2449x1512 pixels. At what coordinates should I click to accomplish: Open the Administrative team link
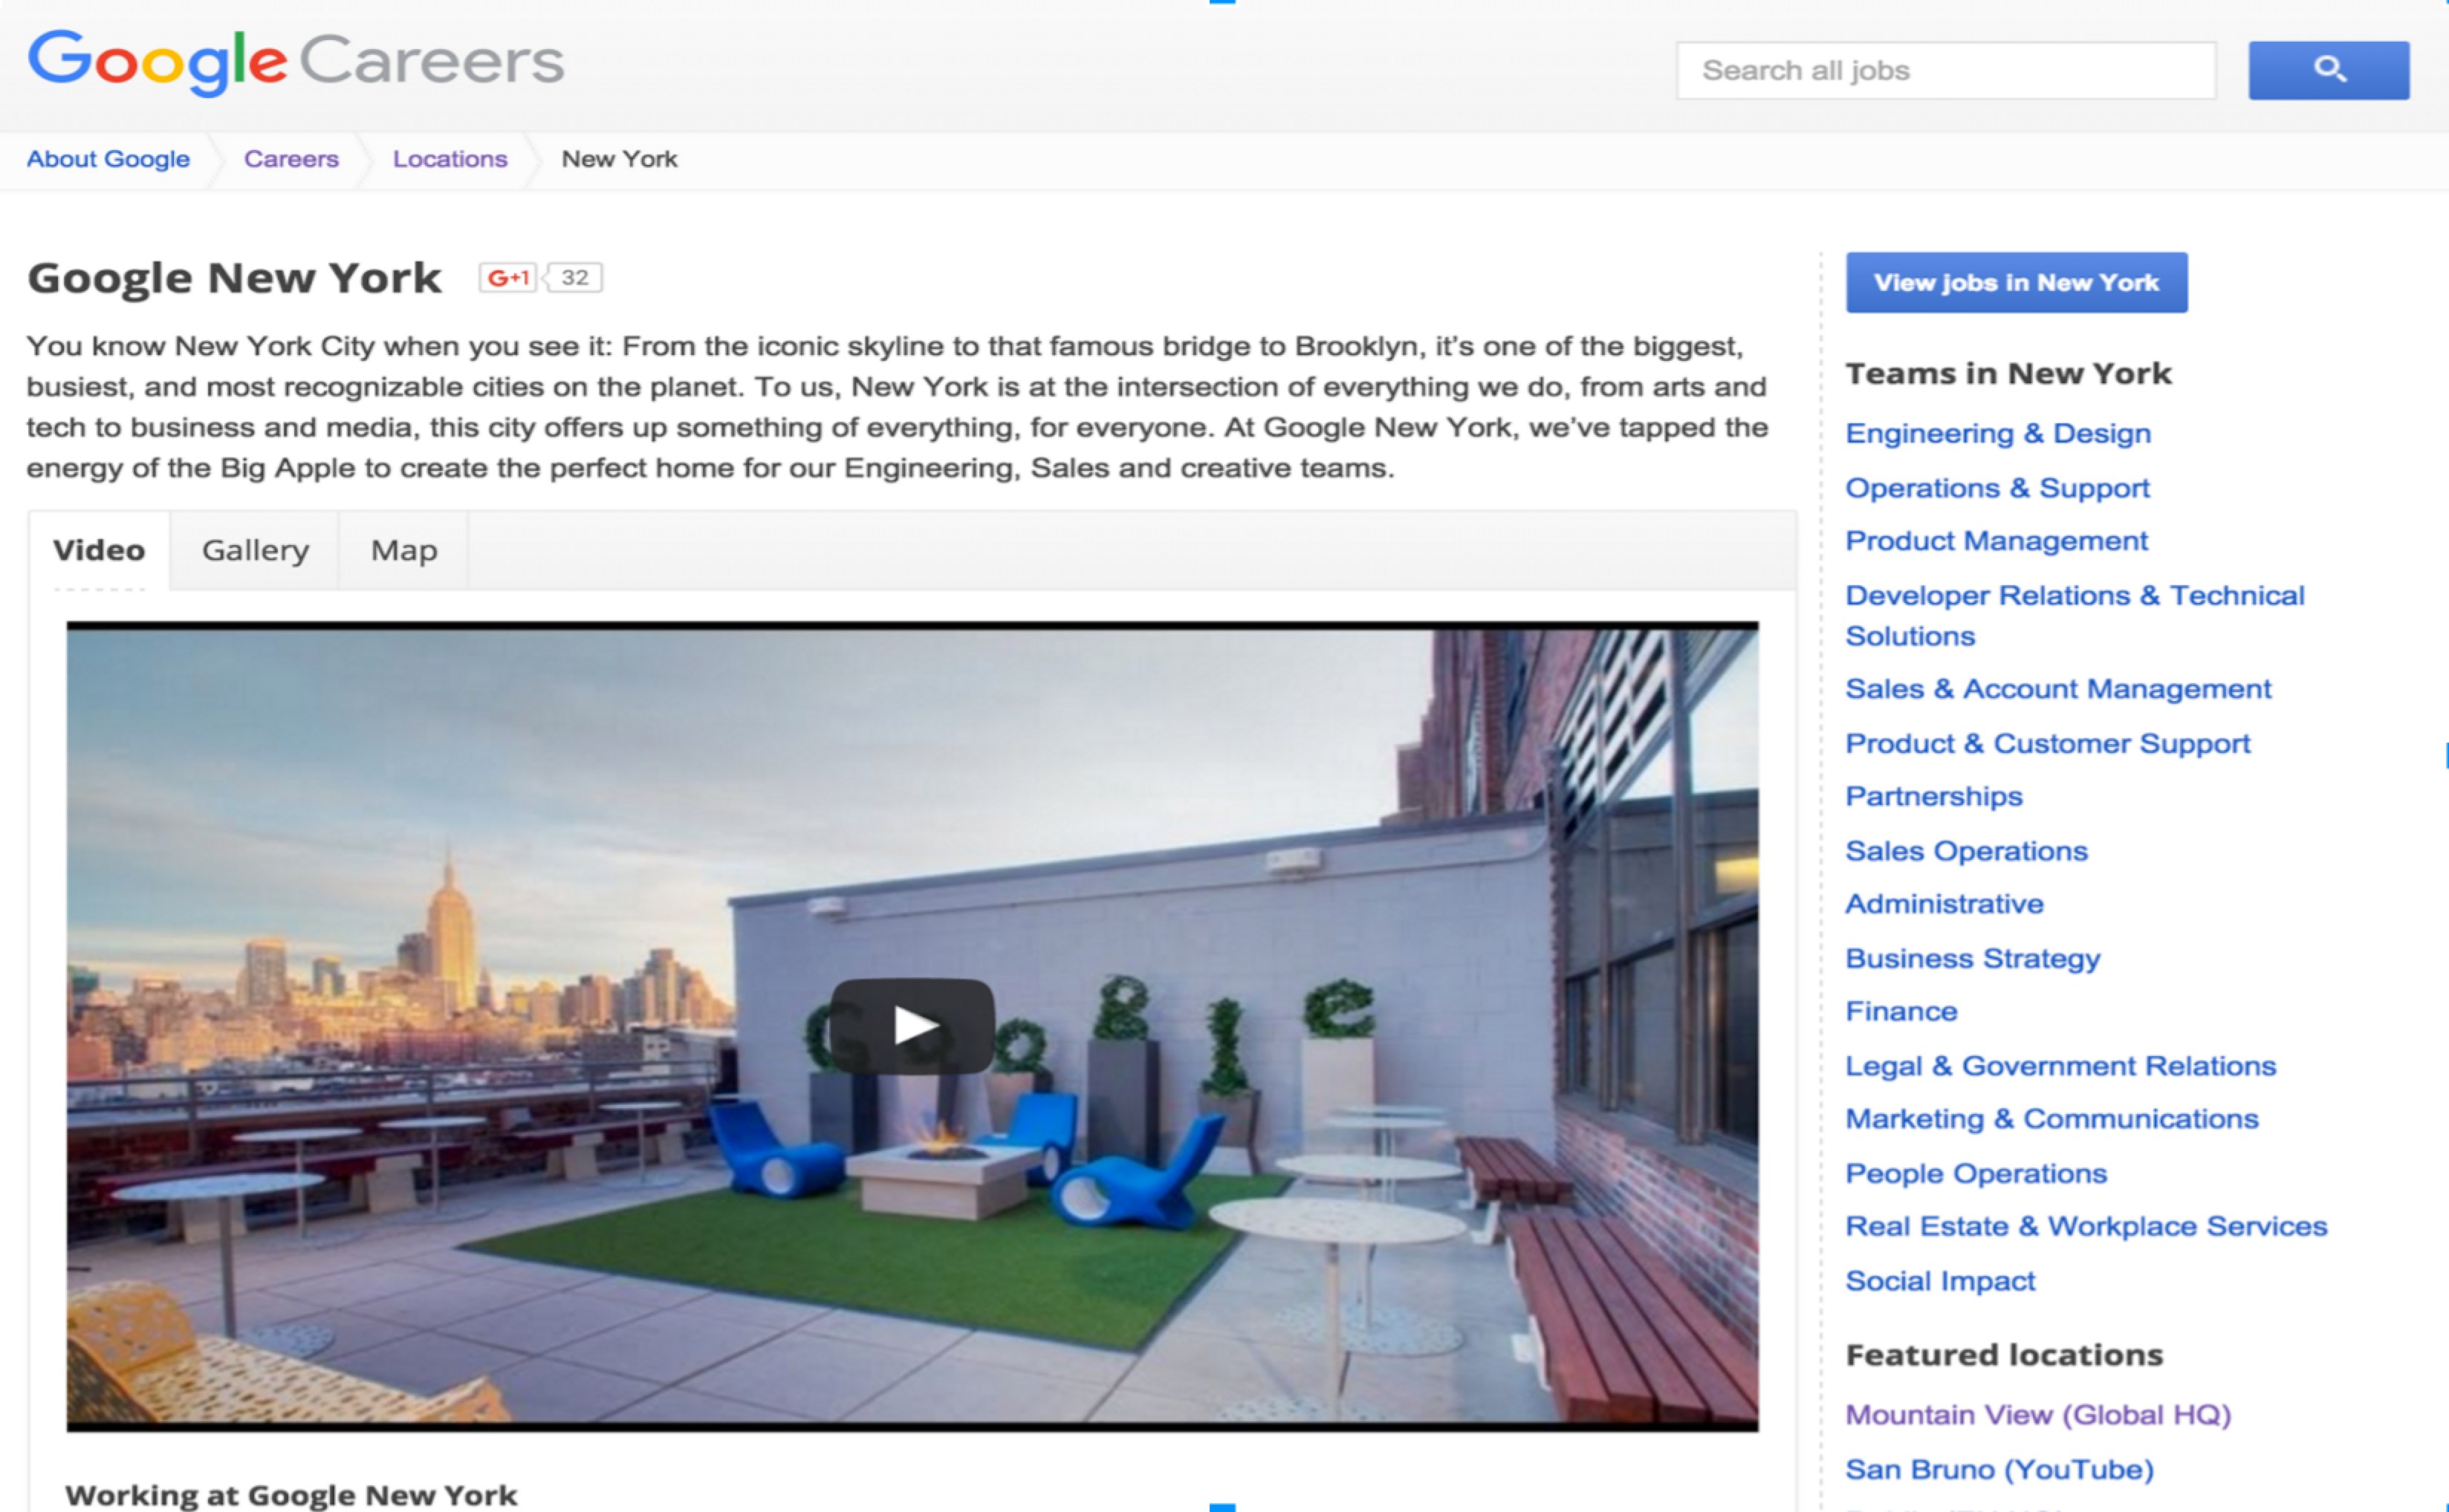[x=1944, y=904]
